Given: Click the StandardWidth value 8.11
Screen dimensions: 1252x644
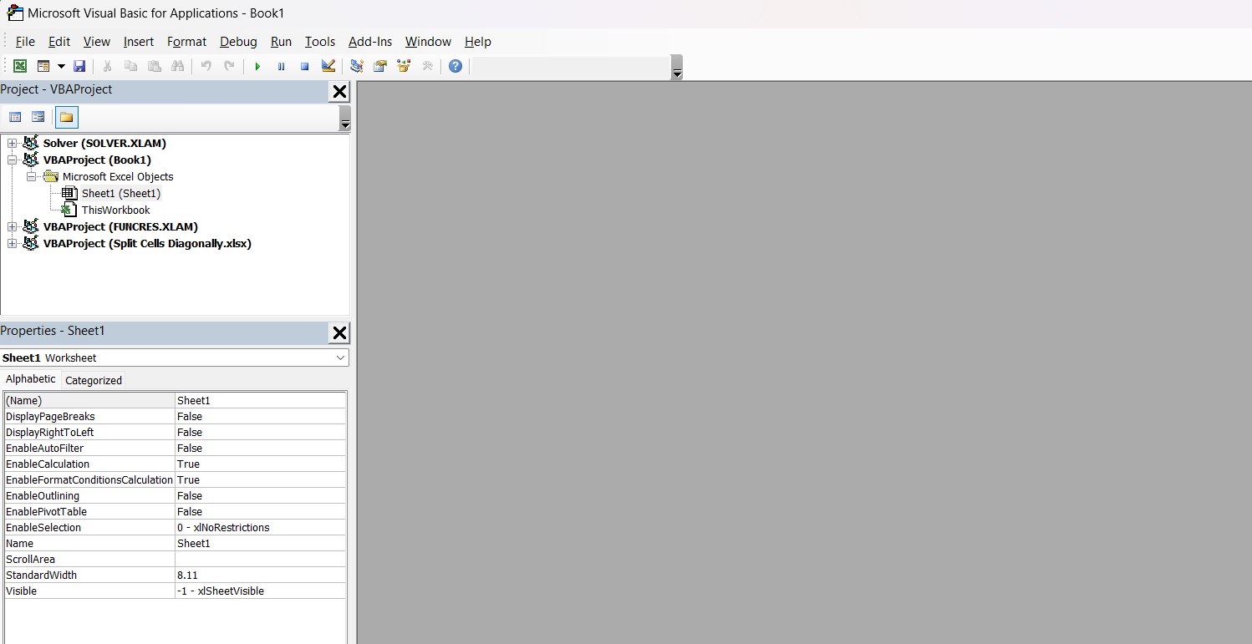Looking at the screenshot, I should 260,575.
